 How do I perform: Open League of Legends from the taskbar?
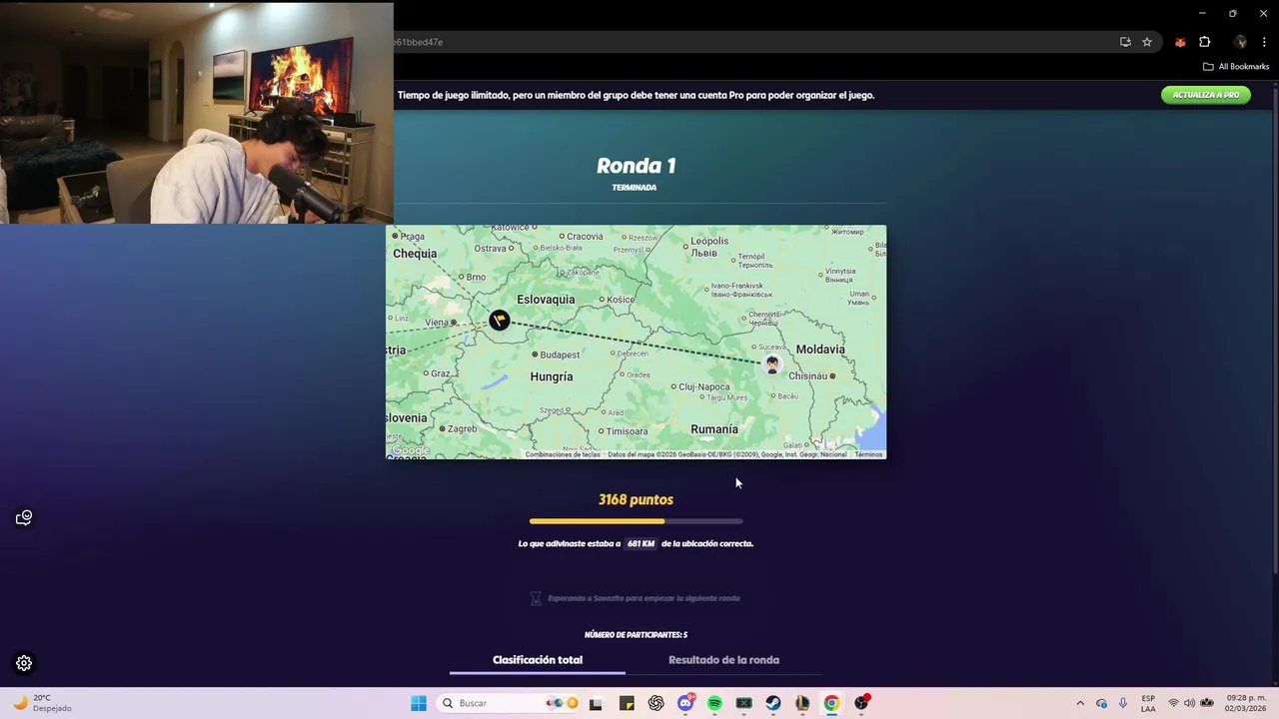point(802,703)
